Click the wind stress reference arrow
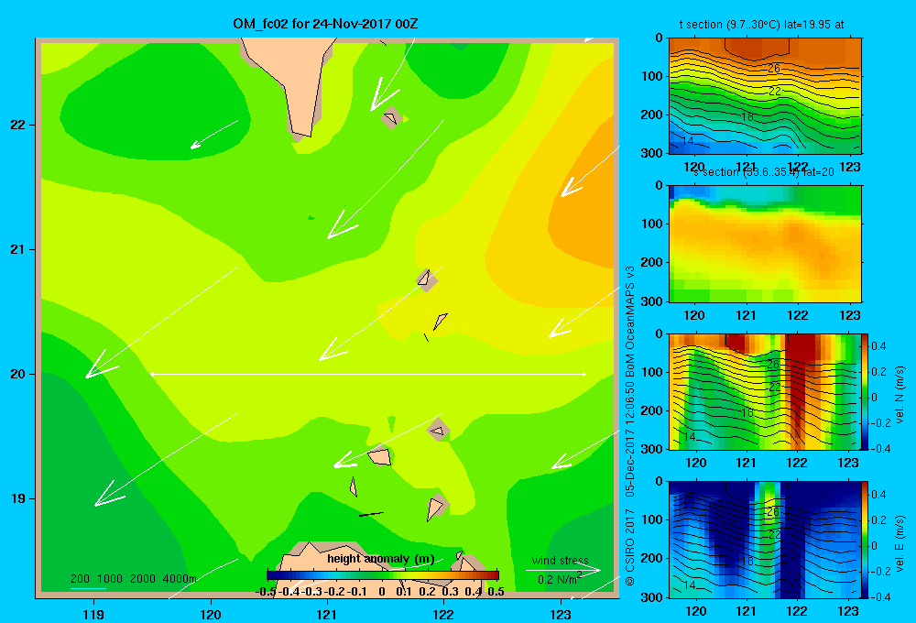This screenshot has height=623, width=916. [x=563, y=569]
